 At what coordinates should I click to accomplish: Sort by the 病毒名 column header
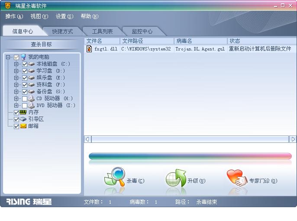(x=200, y=41)
